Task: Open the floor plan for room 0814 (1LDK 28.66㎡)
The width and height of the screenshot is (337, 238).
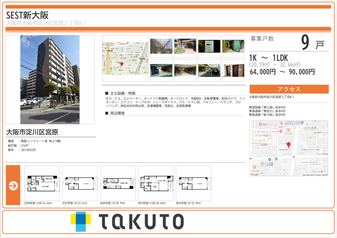Action: (156, 183)
